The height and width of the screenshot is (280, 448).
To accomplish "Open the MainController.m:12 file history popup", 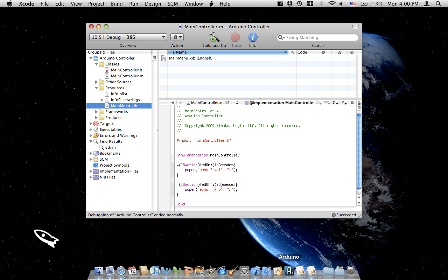I will tap(212, 103).
